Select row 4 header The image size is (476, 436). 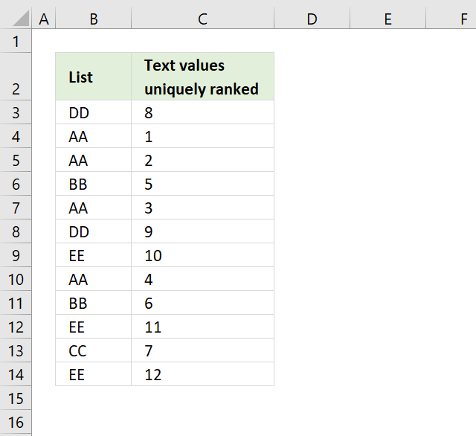pos(16,136)
